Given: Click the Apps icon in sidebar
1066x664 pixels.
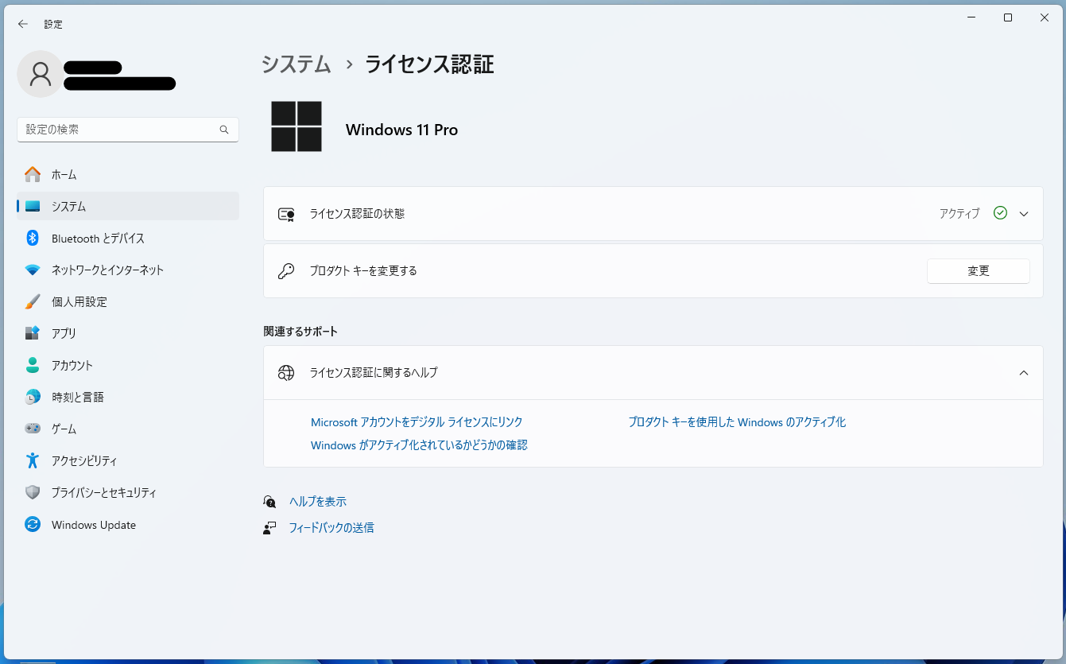Looking at the screenshot, I should 33,333.
